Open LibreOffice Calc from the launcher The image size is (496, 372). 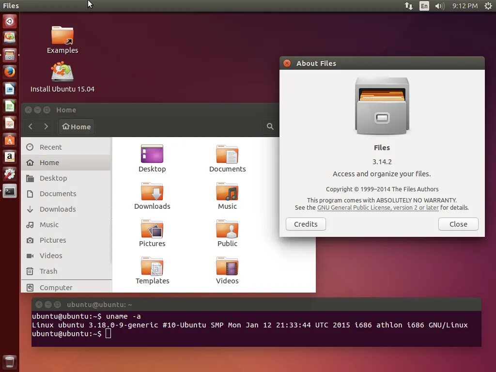(10, 106)
